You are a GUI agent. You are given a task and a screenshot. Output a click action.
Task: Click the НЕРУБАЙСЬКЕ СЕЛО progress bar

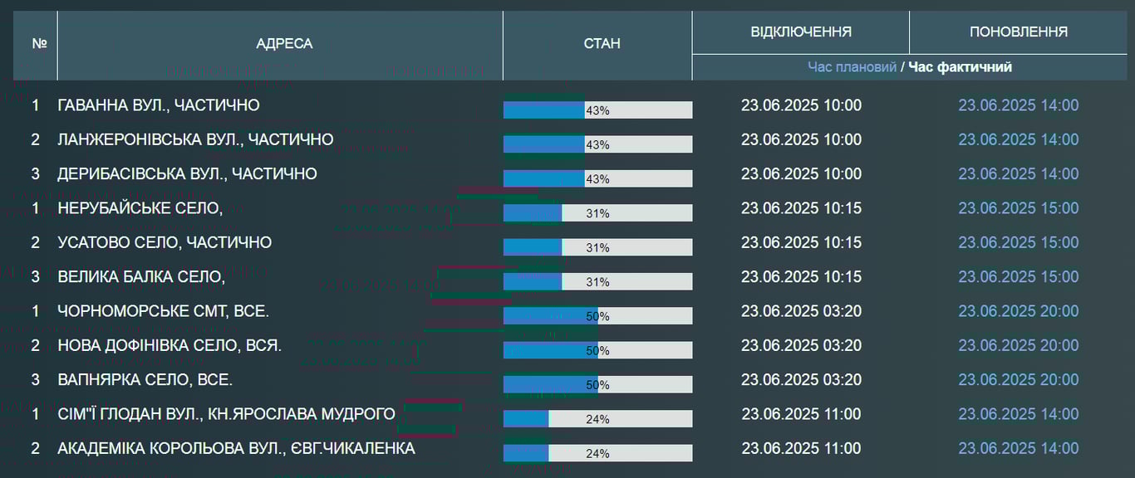tap(597, 213)
